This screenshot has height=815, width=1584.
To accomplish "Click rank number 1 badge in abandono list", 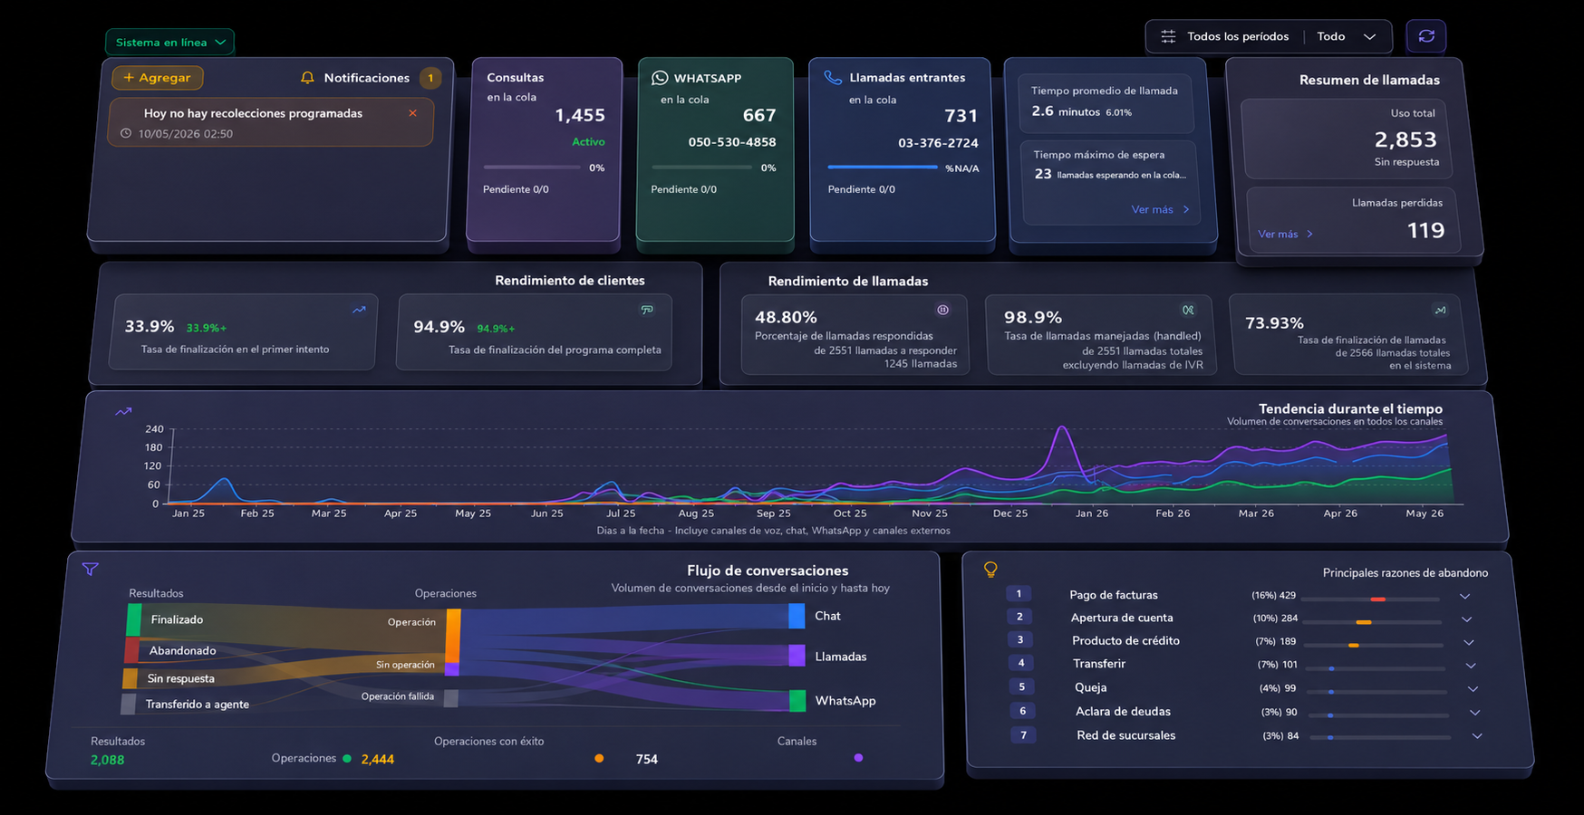I will click(x=1019, y=594).
